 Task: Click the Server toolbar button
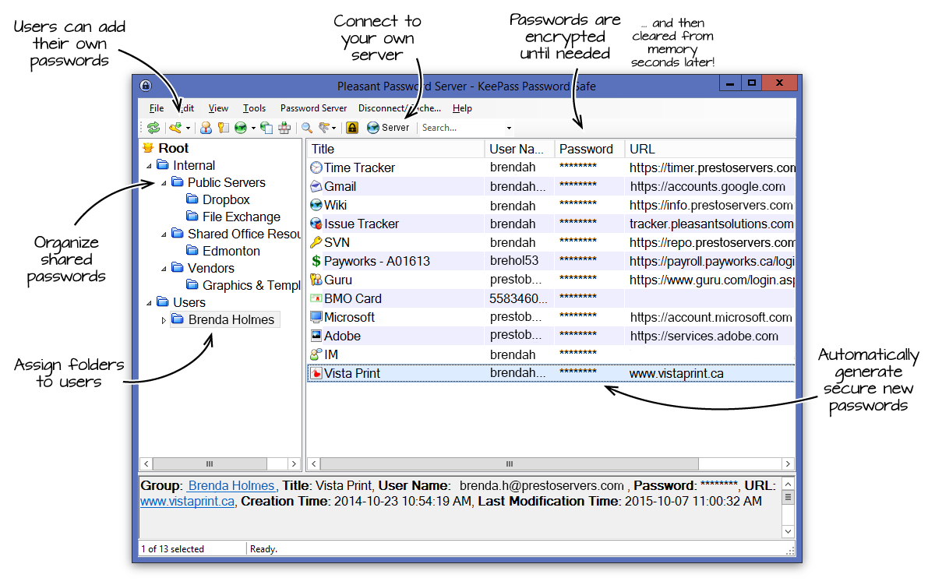388,128
